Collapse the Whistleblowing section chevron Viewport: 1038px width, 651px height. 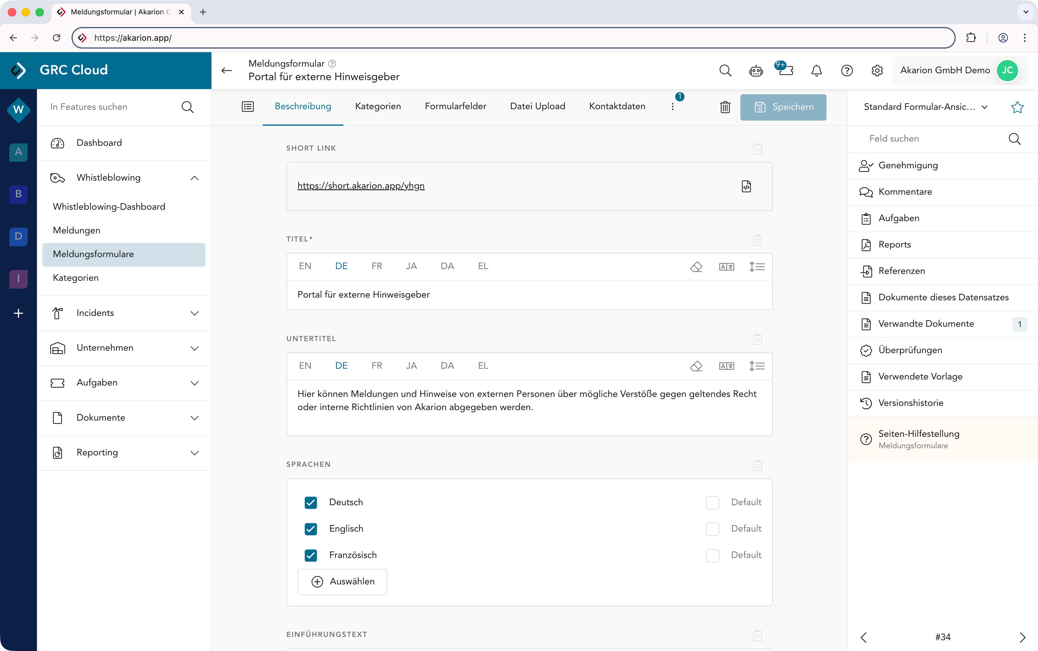click(195, 177)
